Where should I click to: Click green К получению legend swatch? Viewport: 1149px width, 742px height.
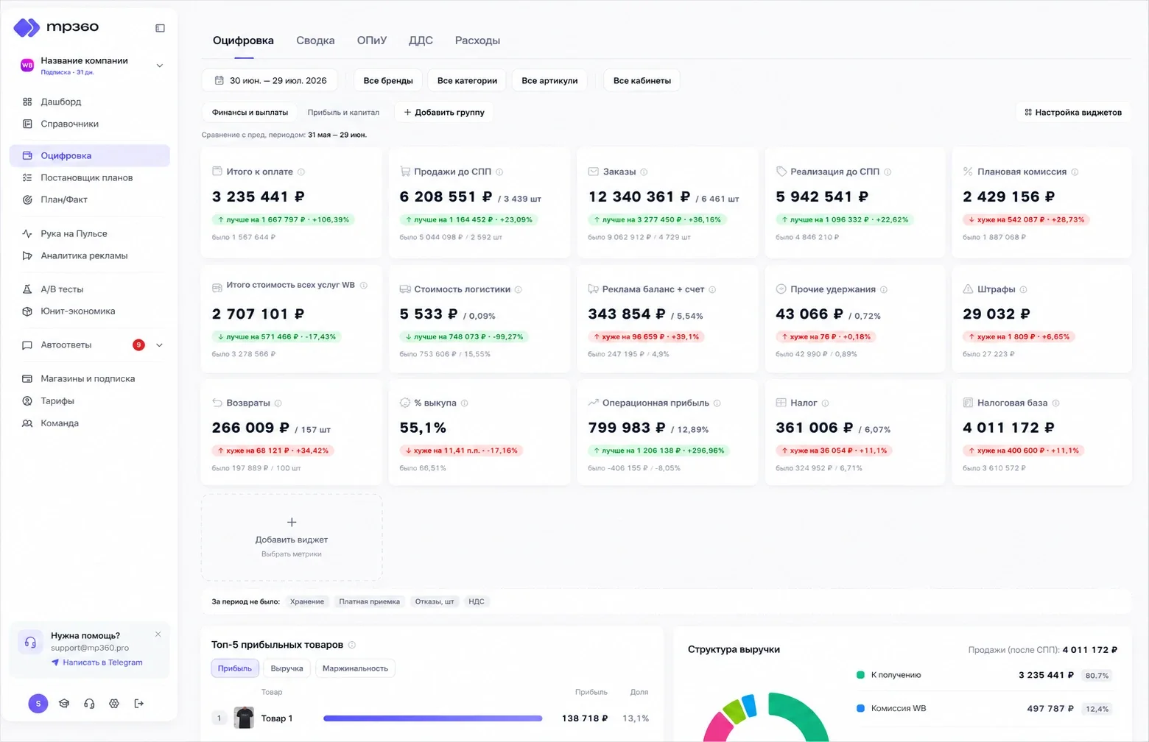pyautogui.click(x=860, y=675)
